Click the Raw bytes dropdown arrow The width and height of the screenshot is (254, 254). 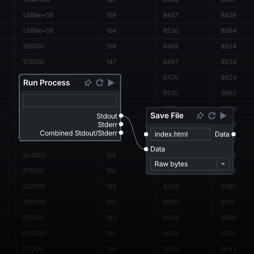(x=223, y=164)
